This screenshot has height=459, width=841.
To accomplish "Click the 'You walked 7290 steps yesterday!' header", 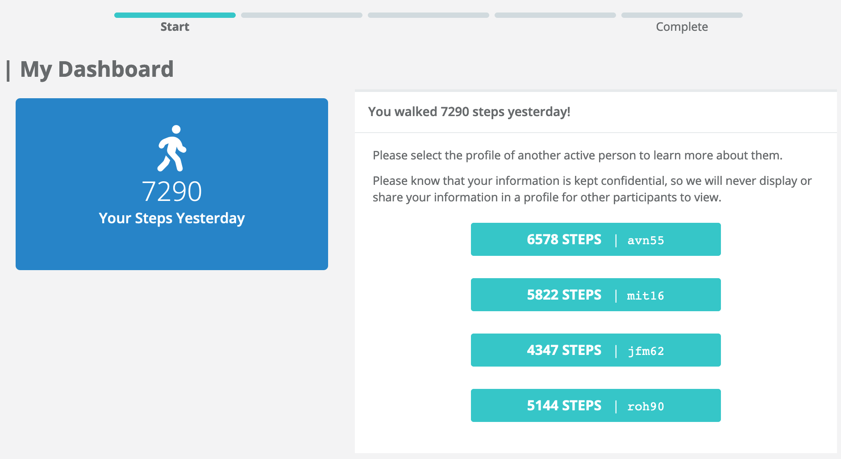I will coord(469,112).
